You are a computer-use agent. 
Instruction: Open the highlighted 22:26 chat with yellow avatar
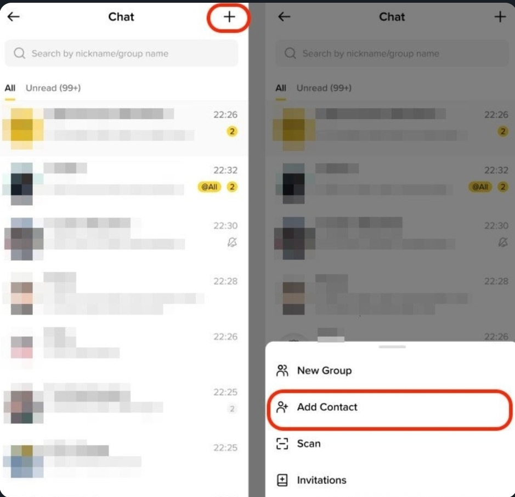pyautogui.click(x=124, y=128)
